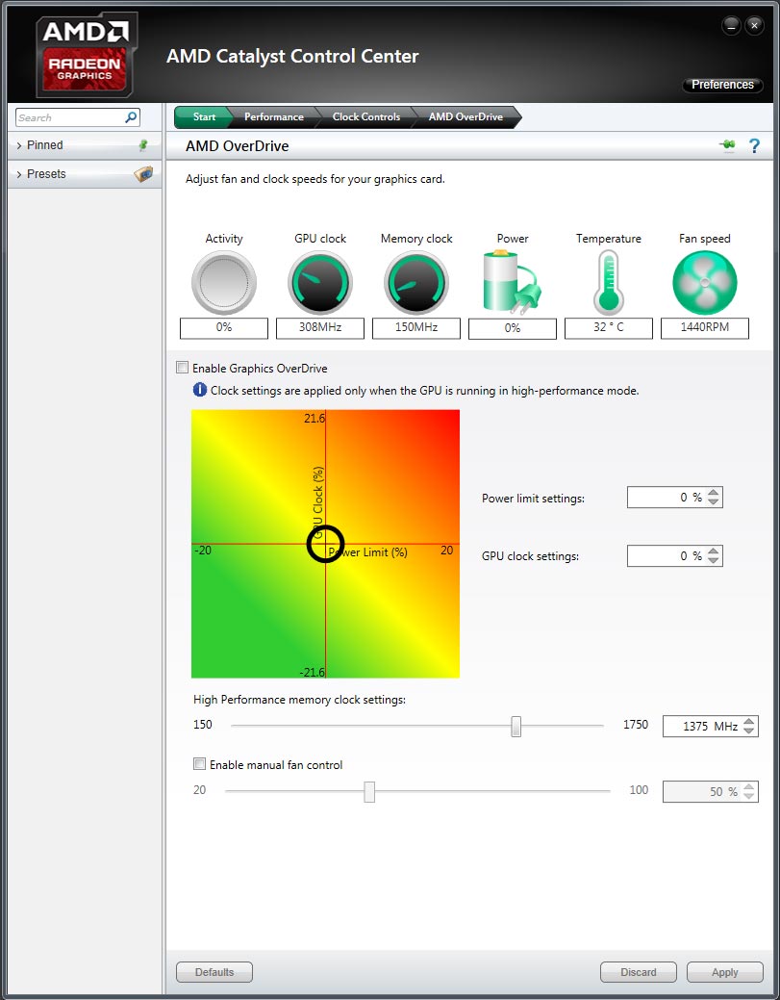
Task: Expand the Pinned section
Action: pos(19,145)
